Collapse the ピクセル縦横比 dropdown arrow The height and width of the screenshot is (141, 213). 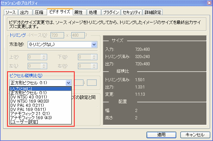click(69, 83)
